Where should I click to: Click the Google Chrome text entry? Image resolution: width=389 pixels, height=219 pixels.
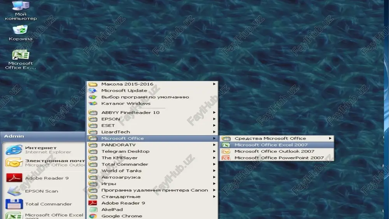[x=121, y=216]
